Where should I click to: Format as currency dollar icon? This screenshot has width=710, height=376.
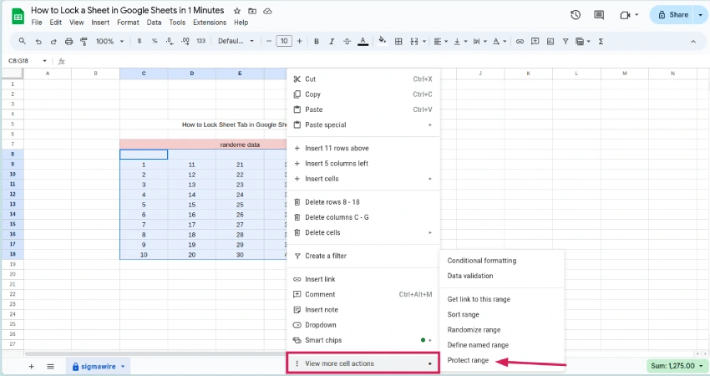[x=139, y=41]
